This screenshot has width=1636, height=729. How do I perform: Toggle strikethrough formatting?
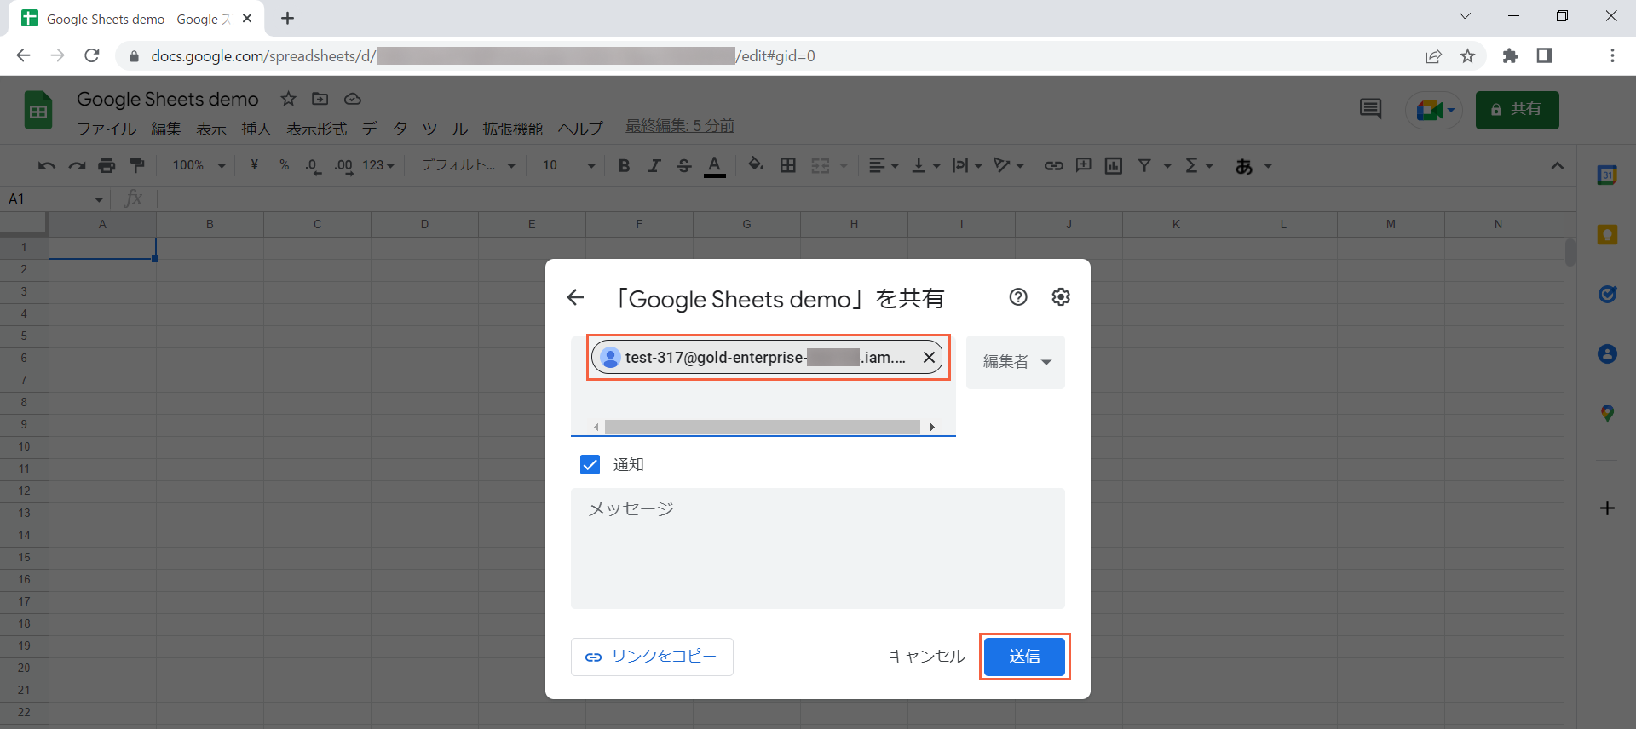pyautogui.click(x=683, y=165)
